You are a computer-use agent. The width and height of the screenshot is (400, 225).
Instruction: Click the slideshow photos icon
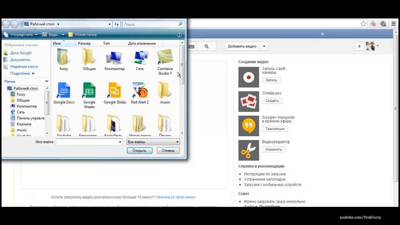coord(249,101)
